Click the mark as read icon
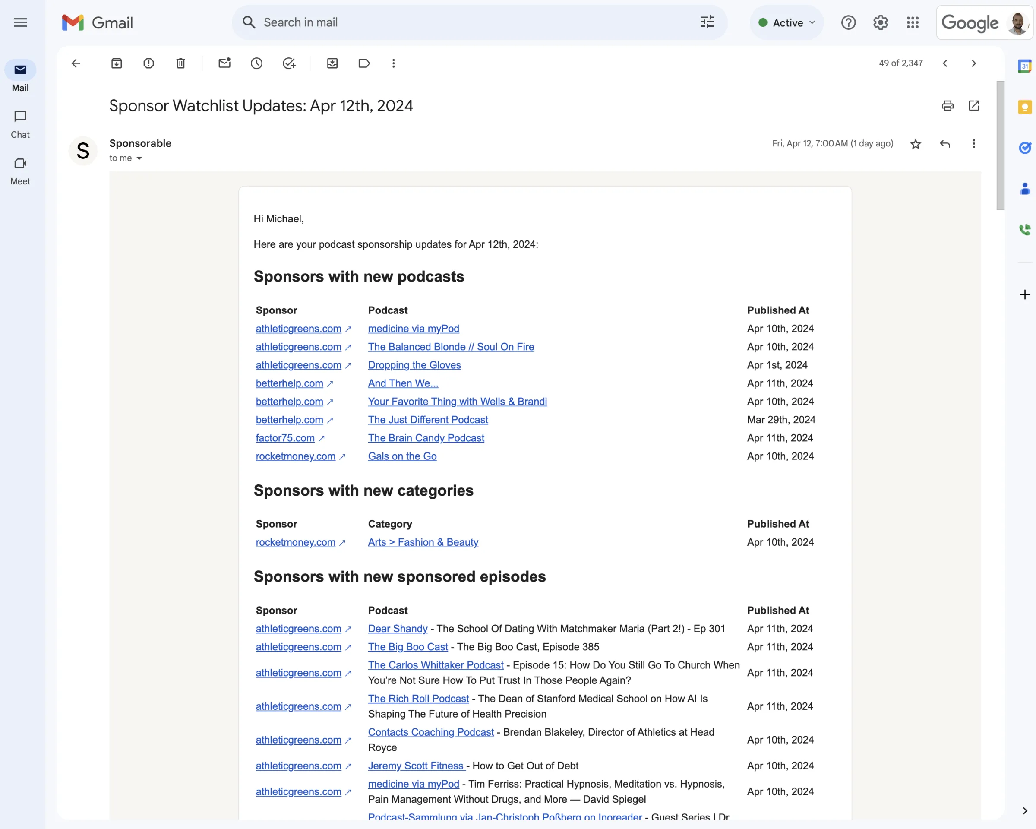 pos(224,63)
